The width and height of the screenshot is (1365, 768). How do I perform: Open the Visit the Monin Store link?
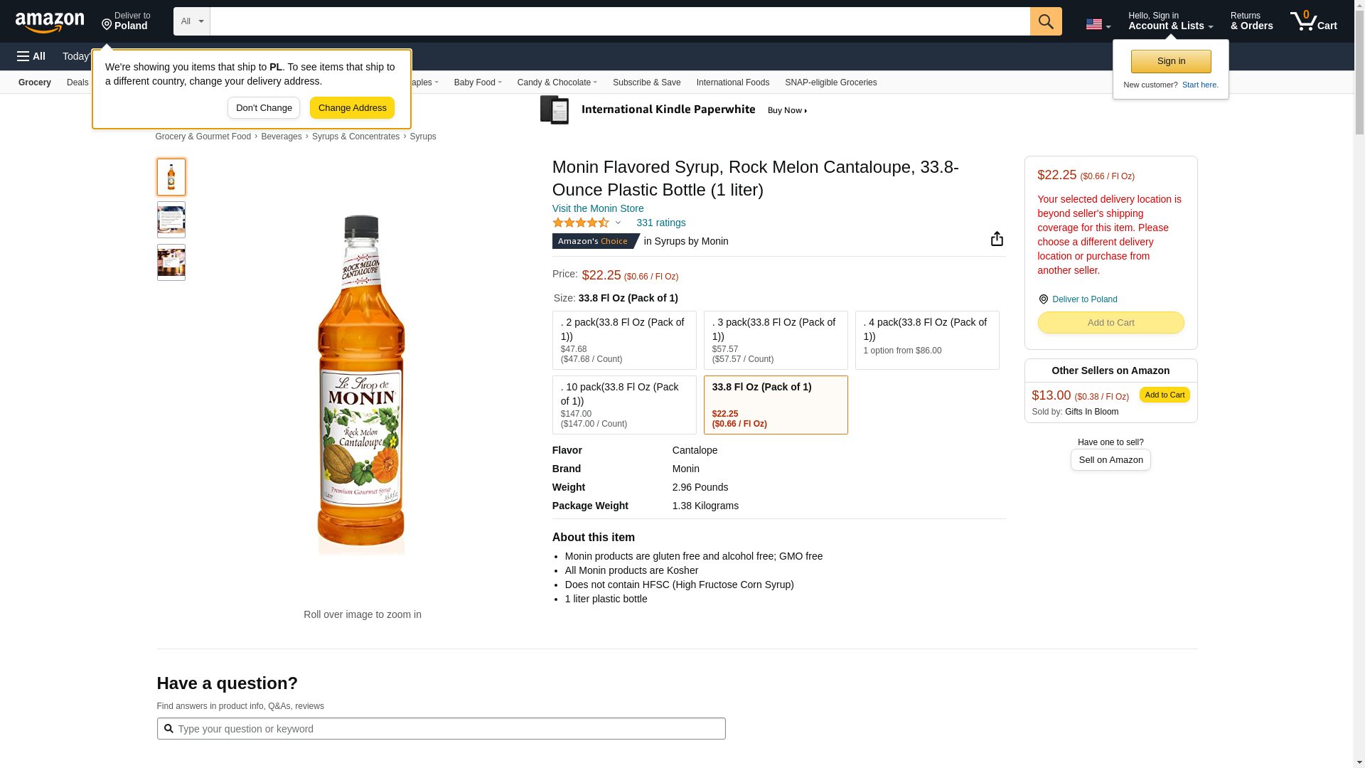[597, 208]
